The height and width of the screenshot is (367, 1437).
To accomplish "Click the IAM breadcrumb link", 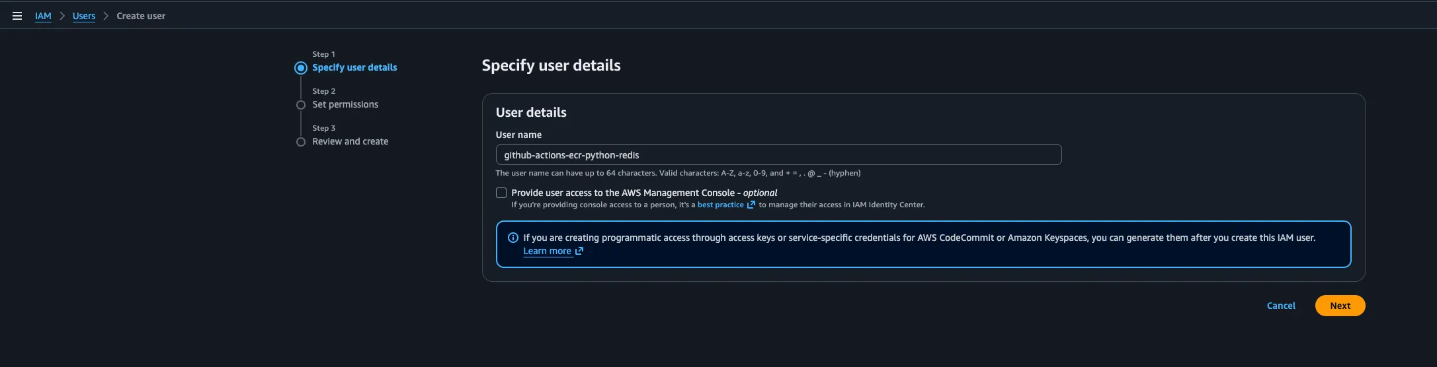I will [x=43, y=16].
